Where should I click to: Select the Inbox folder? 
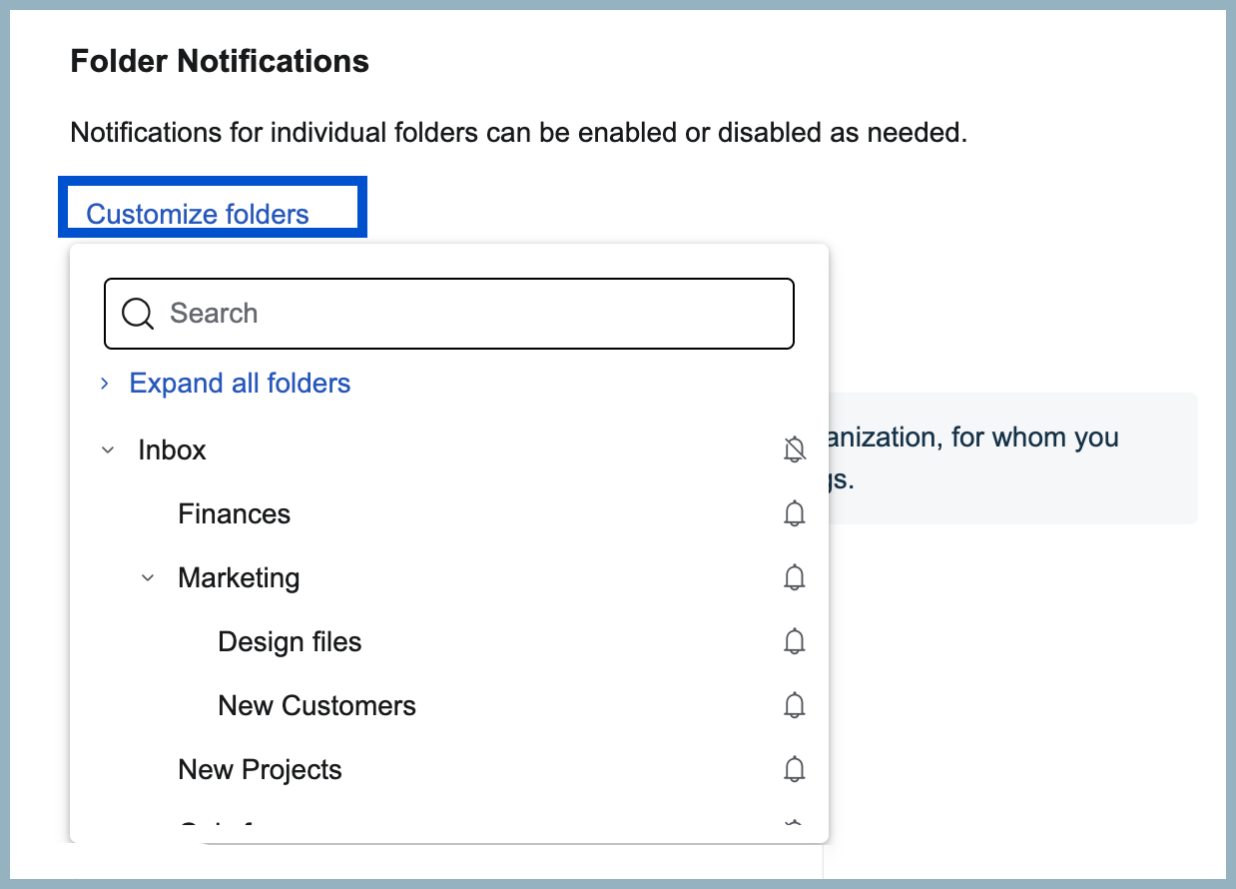(172, 449)
